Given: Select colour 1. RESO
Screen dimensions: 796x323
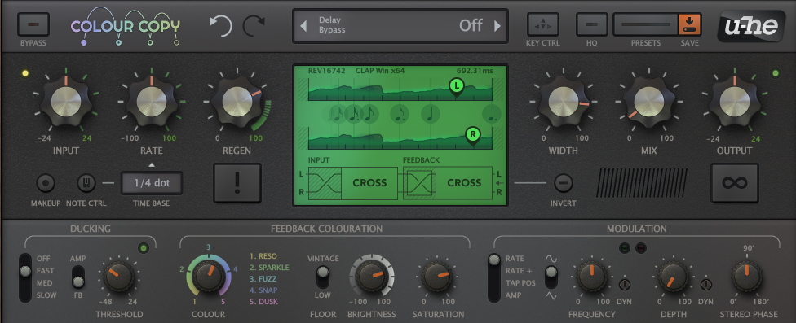Looking at the screenshot, I should tap(263, 256).
